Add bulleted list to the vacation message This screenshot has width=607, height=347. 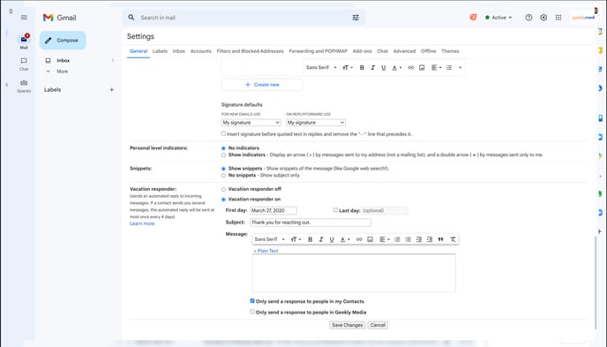[x=408, y=239]
